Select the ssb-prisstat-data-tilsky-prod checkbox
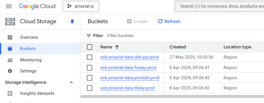This screenshot has width=264, height=103. pos(90,88)
